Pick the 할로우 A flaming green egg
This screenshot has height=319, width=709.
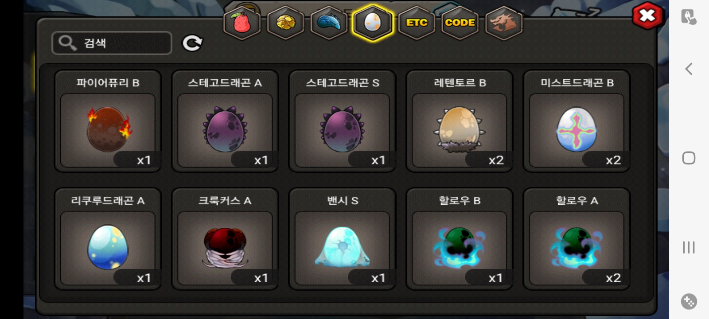pos(577,239)
